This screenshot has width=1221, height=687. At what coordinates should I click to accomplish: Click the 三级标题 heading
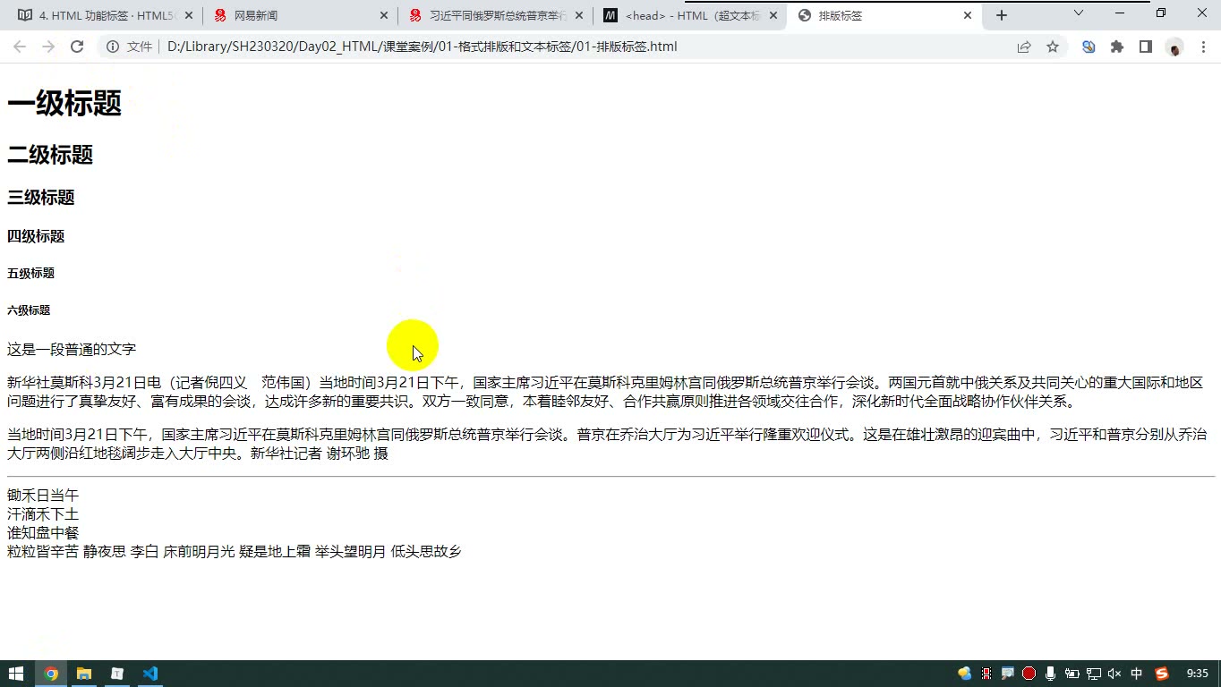(x=41, y=198)
